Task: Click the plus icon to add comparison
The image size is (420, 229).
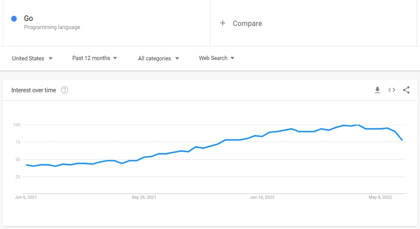Action: pos(223,23)
